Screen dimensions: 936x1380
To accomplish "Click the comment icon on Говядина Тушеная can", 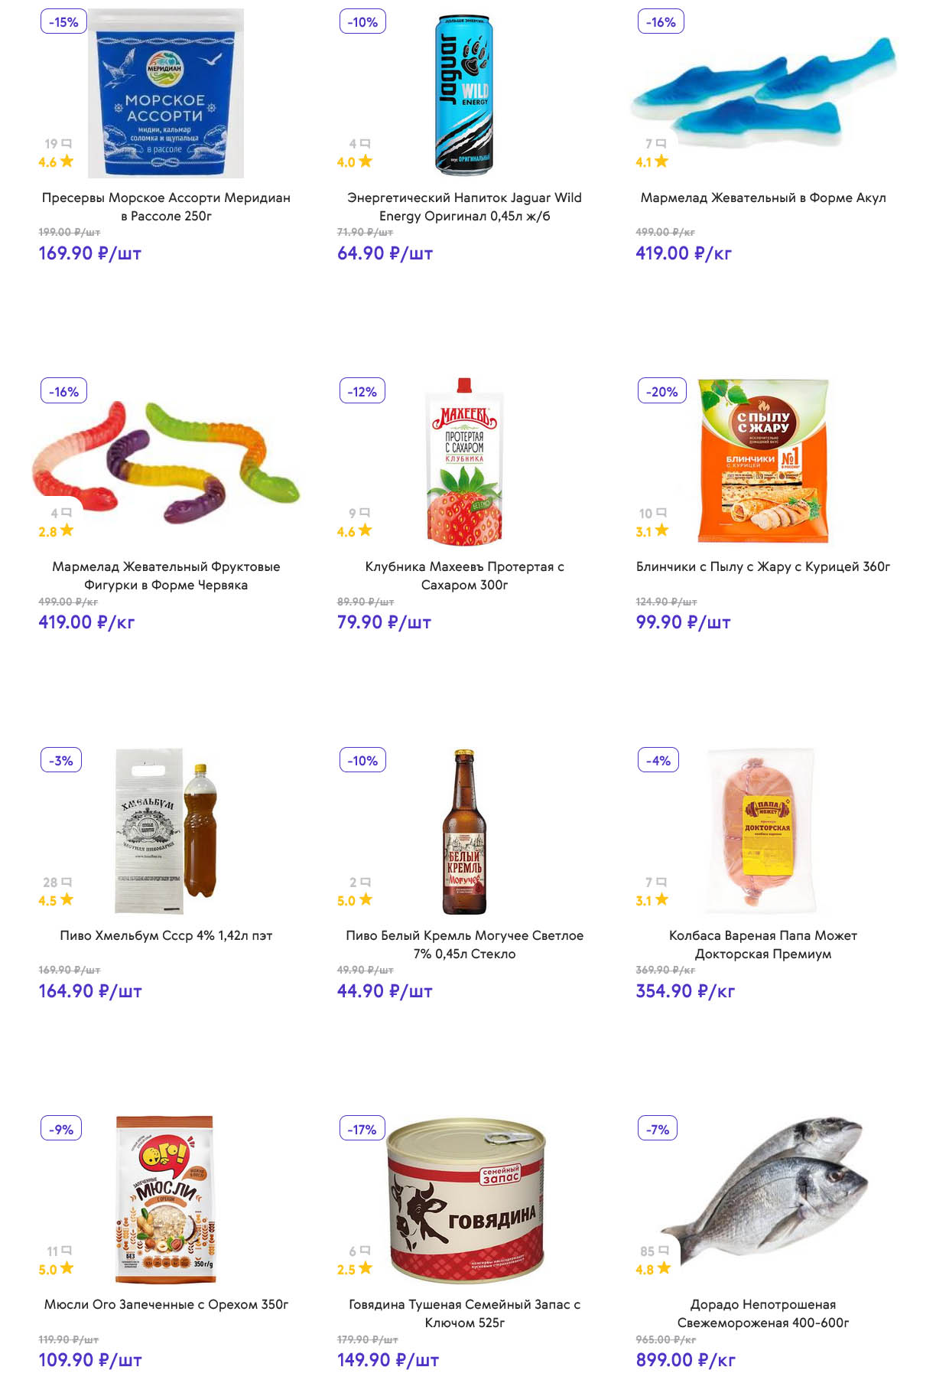I will (366, 1251).
